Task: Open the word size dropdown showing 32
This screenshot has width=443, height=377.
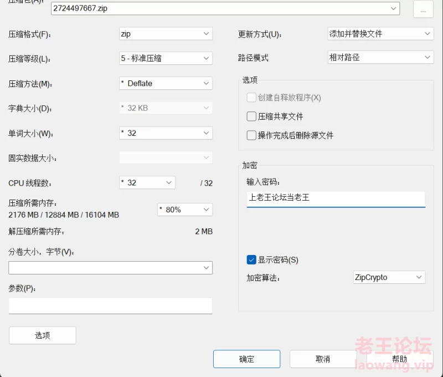Action: point(166,133)
